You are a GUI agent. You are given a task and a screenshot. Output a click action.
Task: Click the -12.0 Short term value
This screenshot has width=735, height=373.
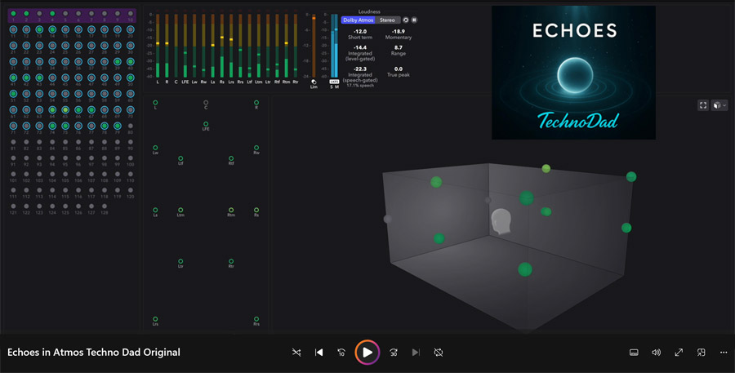click(x=360, y=32)
